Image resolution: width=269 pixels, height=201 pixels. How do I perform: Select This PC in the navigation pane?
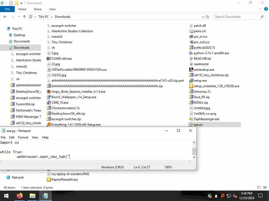click(x=17, y=29)
